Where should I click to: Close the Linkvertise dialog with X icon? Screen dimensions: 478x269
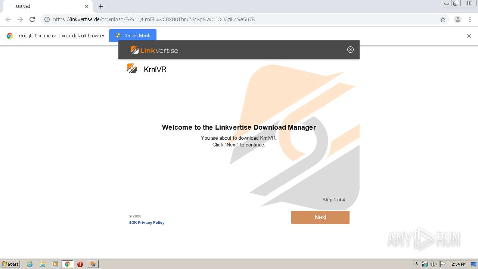click(x=350, y=49)
